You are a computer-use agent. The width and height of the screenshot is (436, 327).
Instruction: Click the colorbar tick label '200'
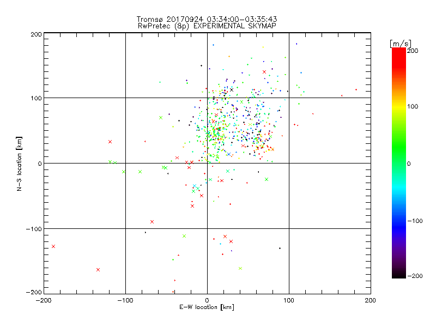(413, 51)
